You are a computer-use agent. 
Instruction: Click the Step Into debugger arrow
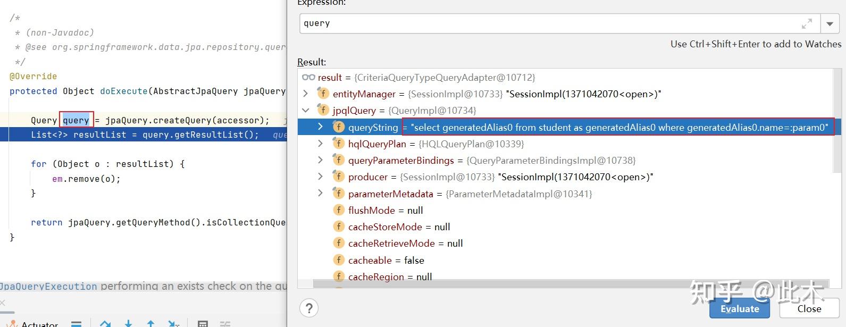pyautogui.click(x=128, y=323)
